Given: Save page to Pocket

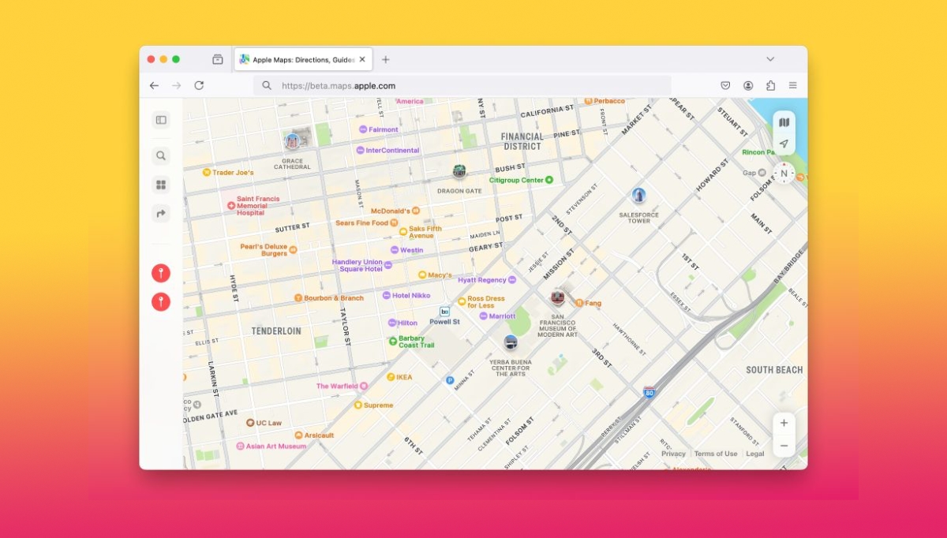Looking at the screenshot, I should (x=725, y=86).
